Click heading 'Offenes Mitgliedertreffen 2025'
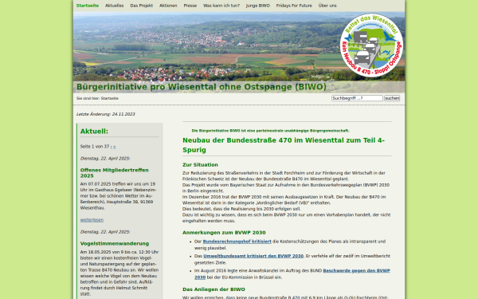The width and height of the screenshot is (478, 299). [x=114, y=173]
